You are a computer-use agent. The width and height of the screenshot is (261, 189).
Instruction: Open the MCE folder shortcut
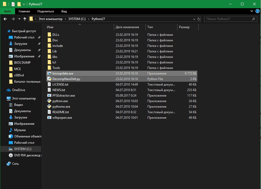(x=17, y=69)
